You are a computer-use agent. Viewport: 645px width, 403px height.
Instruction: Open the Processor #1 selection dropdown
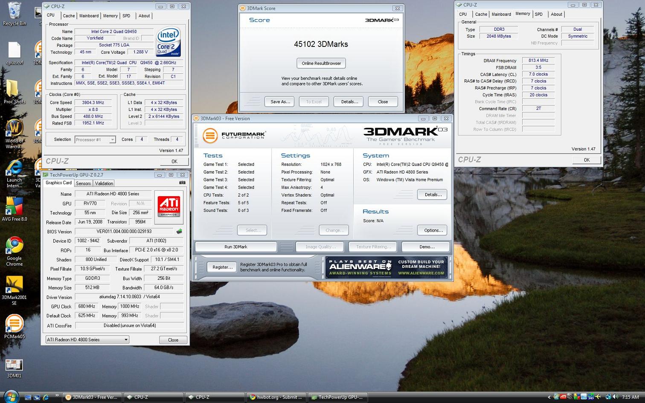click(95, 139)
